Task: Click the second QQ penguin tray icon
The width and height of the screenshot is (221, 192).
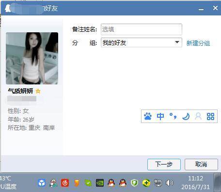Action: pyautogui.click(x=123, y=183)
